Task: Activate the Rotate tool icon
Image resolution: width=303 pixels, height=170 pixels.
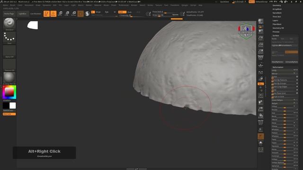Action: pyautogui.click(x=74, y=14)
